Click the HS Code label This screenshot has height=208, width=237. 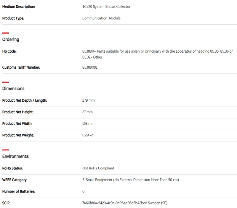tap(9, 51)
